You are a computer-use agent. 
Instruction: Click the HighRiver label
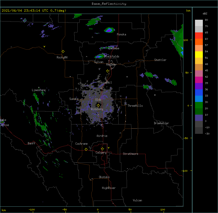109,188
